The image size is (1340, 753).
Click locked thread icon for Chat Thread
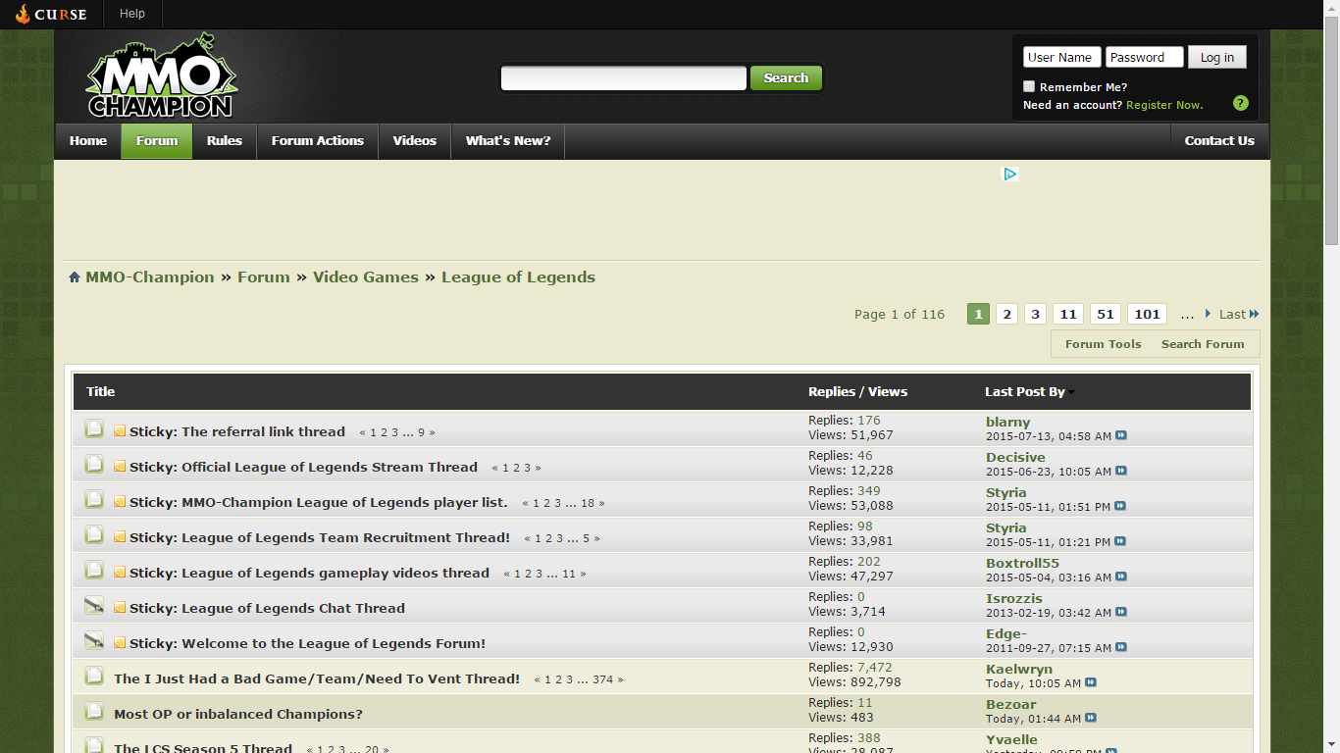coord(94,605)
